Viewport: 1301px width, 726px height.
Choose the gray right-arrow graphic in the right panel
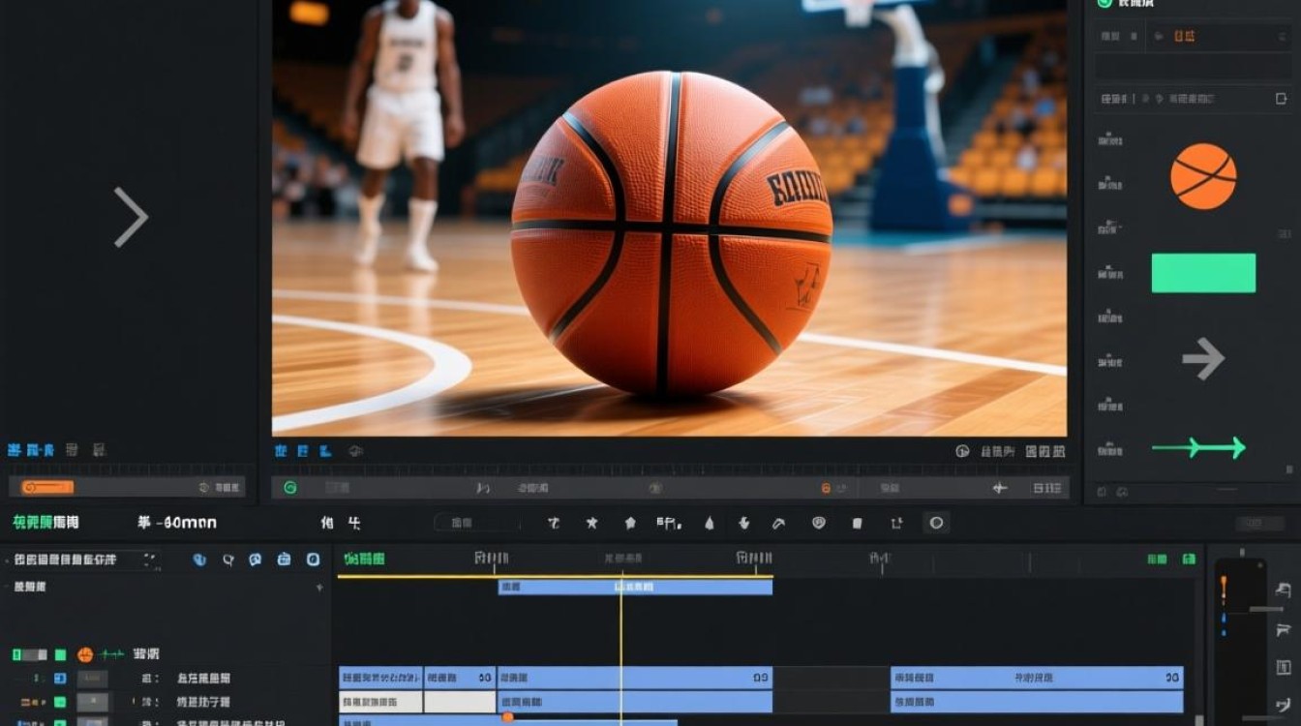(1203, 359)
